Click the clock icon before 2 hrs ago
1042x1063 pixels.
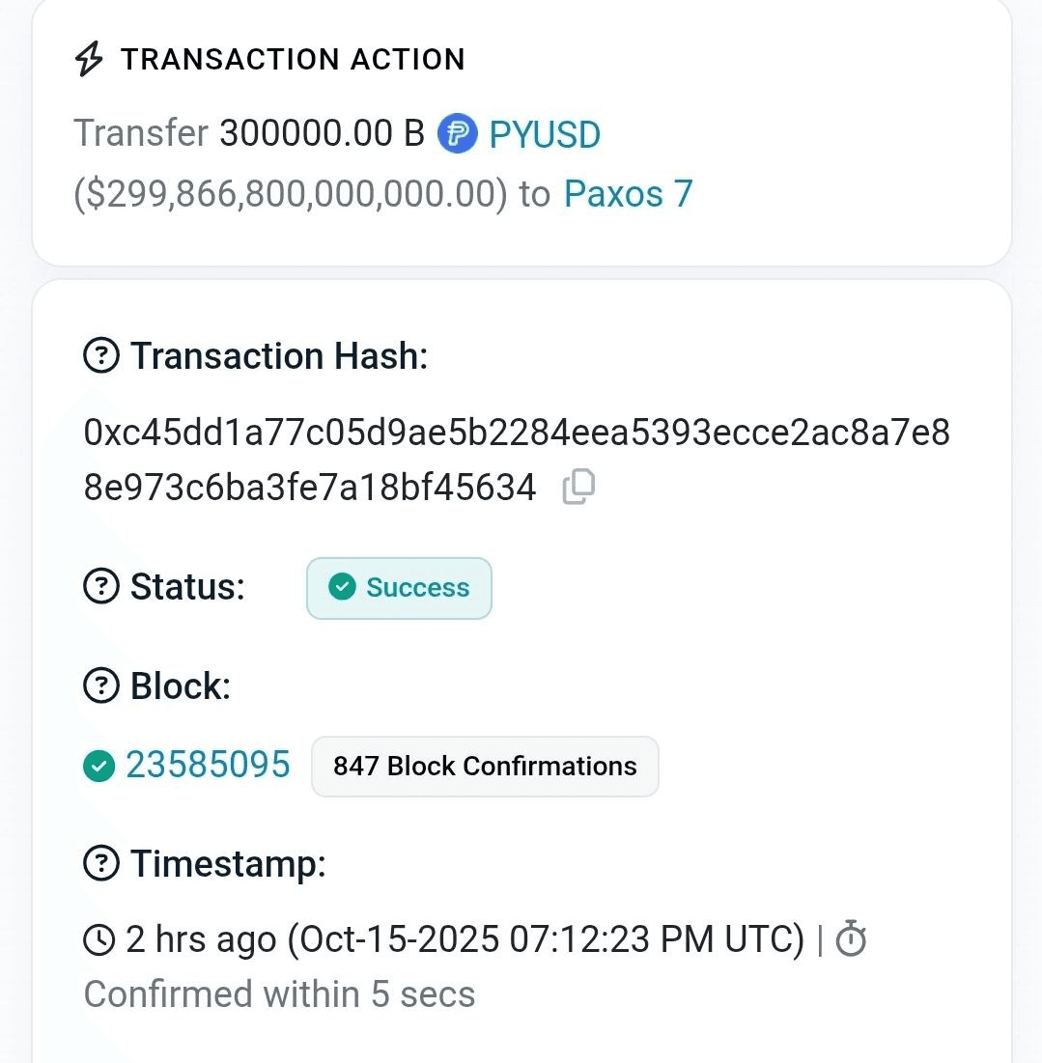coord(100,939)
